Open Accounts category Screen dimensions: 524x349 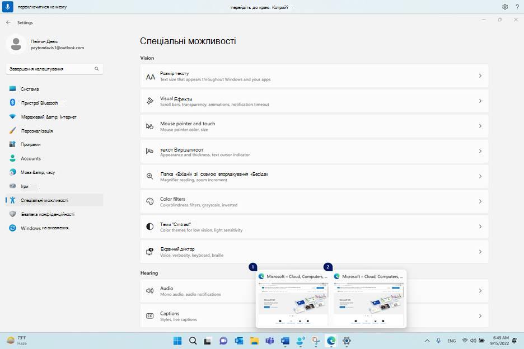(54, 158)
